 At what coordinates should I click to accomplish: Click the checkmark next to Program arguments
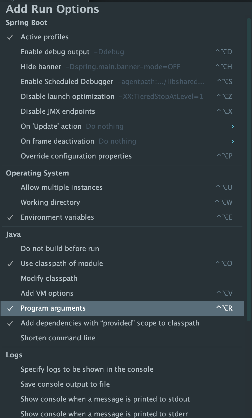[10, 308]
